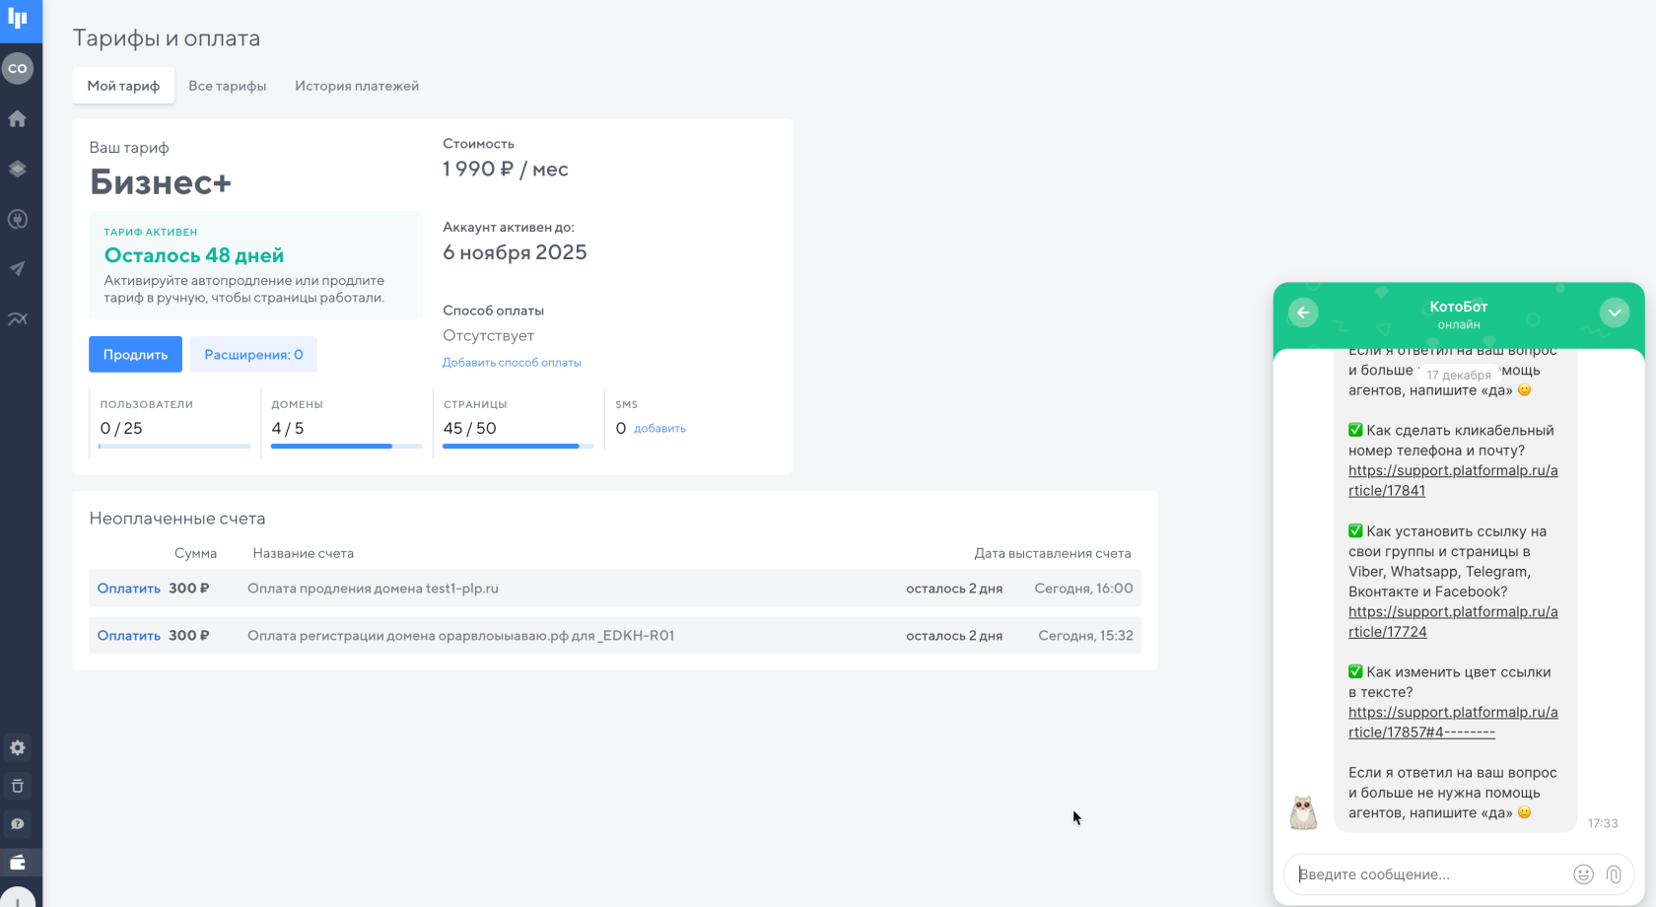This screenshot has height=907, width=1656.
Task: Switch to Все тарифы tab
Action: pyautogui.click(x=228, y=86)
